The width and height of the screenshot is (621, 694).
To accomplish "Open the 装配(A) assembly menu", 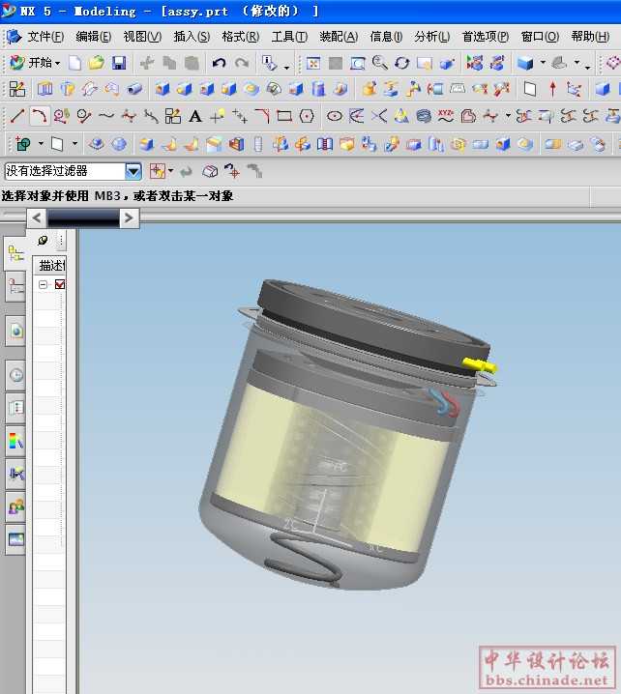I will point(338,37).
